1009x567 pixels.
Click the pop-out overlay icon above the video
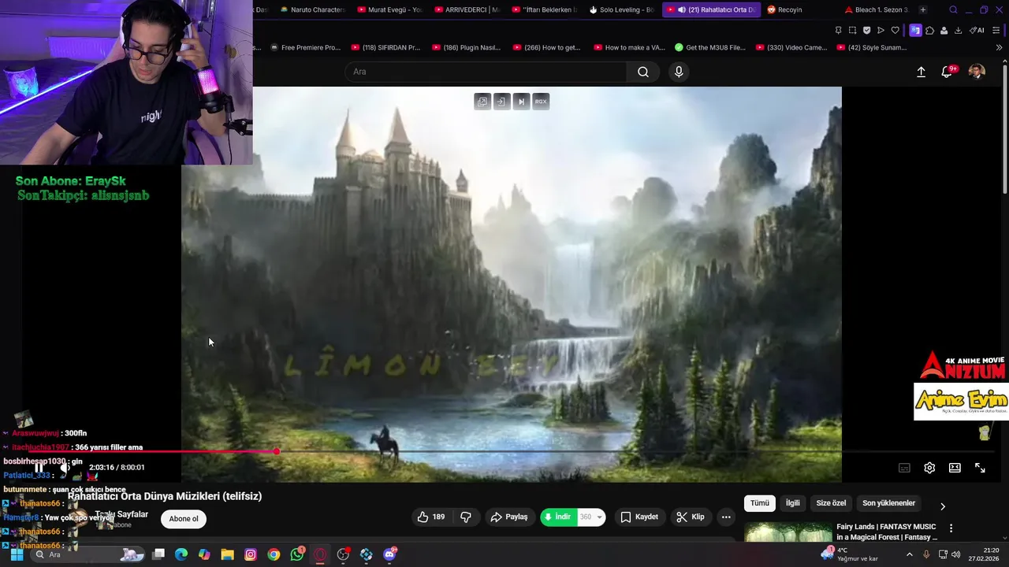point(482,102)
